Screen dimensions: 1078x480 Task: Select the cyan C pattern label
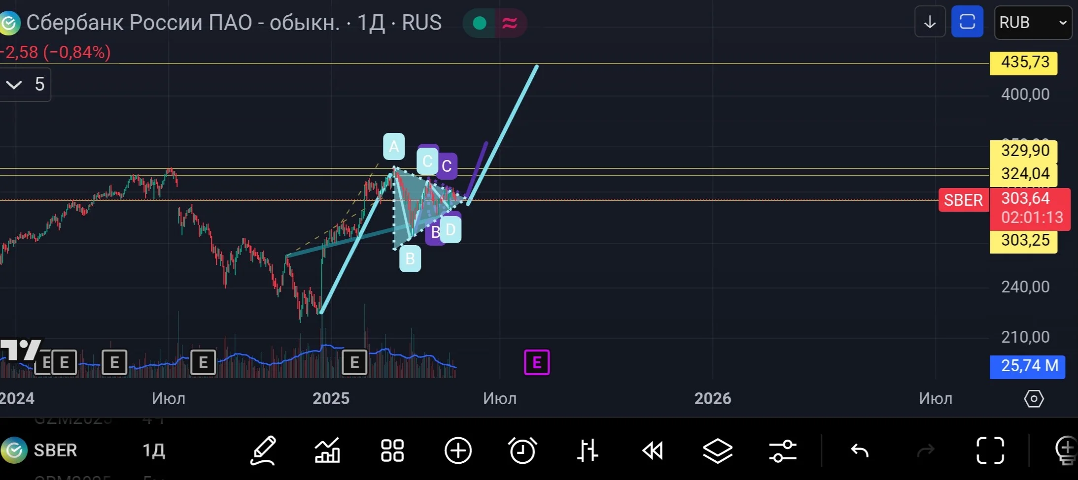pos(427,161)
